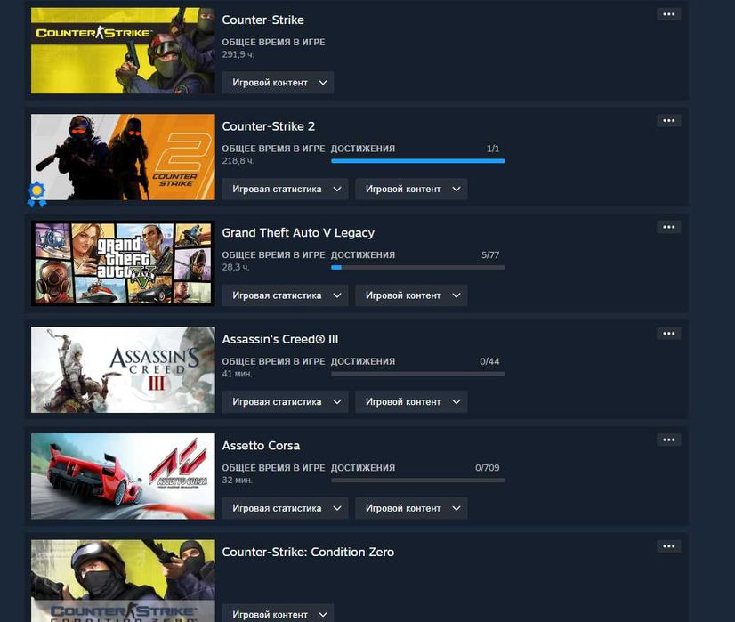Open the three-dot menu for Grand Theft Auto V Legacy
The width and height of the screenshot is (735, 622).
click(668, 227)
